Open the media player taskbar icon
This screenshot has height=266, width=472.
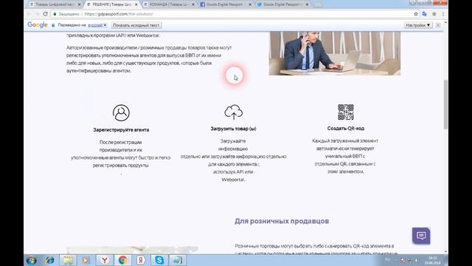[86, 260]
